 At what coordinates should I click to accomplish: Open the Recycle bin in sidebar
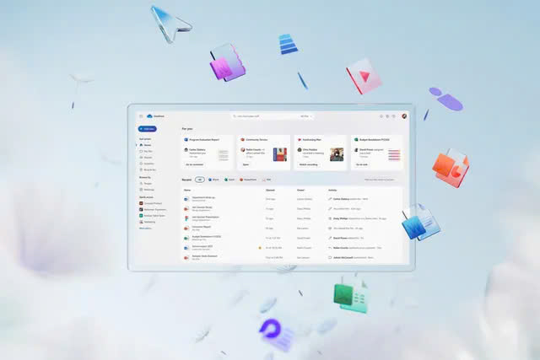click(150, 169)
